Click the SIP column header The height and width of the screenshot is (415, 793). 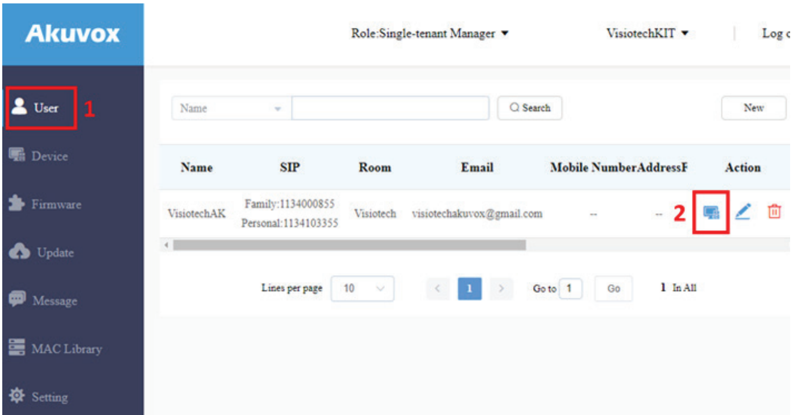click(x=290, y=168)
